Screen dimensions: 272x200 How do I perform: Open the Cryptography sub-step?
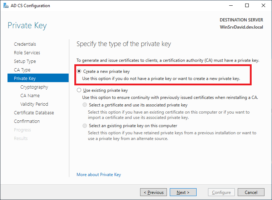click(x=34, y=87)
